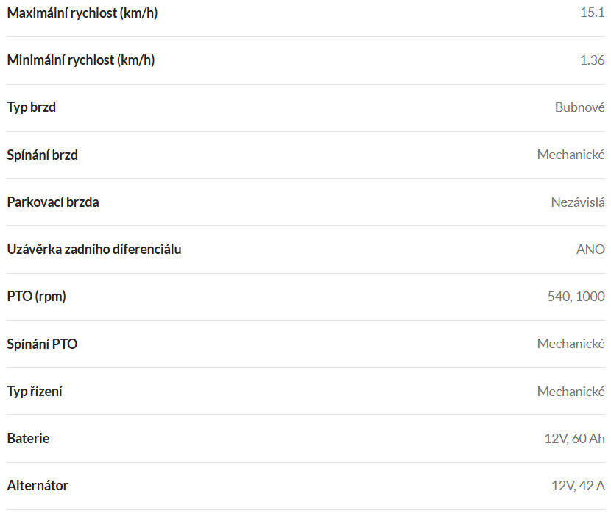Screen dimensions: 611x516
Task: Select the Mechanické value for Typ řízení
Action: pyautogui.click(x=571, y=391)
